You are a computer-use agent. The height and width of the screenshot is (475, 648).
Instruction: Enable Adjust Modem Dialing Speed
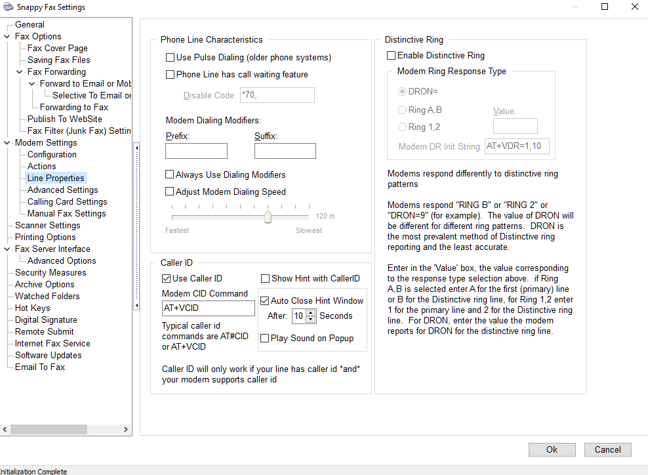169,192
